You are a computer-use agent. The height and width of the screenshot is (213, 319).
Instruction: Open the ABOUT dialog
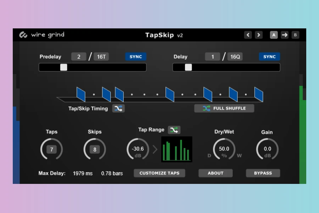click(x=216, y=173)
